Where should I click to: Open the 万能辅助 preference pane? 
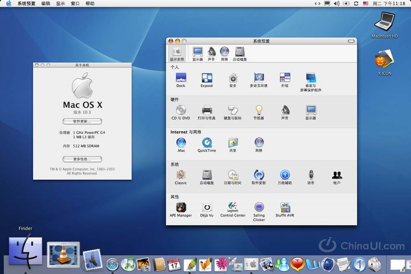(285, 177)
